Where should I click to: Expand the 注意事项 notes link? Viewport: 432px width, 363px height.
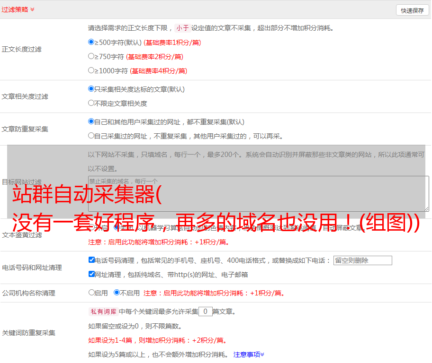pos(249,354)
